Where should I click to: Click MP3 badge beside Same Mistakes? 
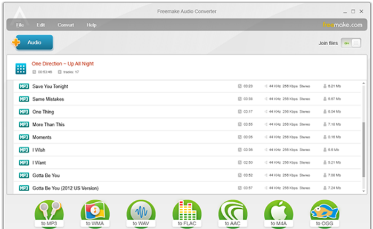tap(24, 99)
